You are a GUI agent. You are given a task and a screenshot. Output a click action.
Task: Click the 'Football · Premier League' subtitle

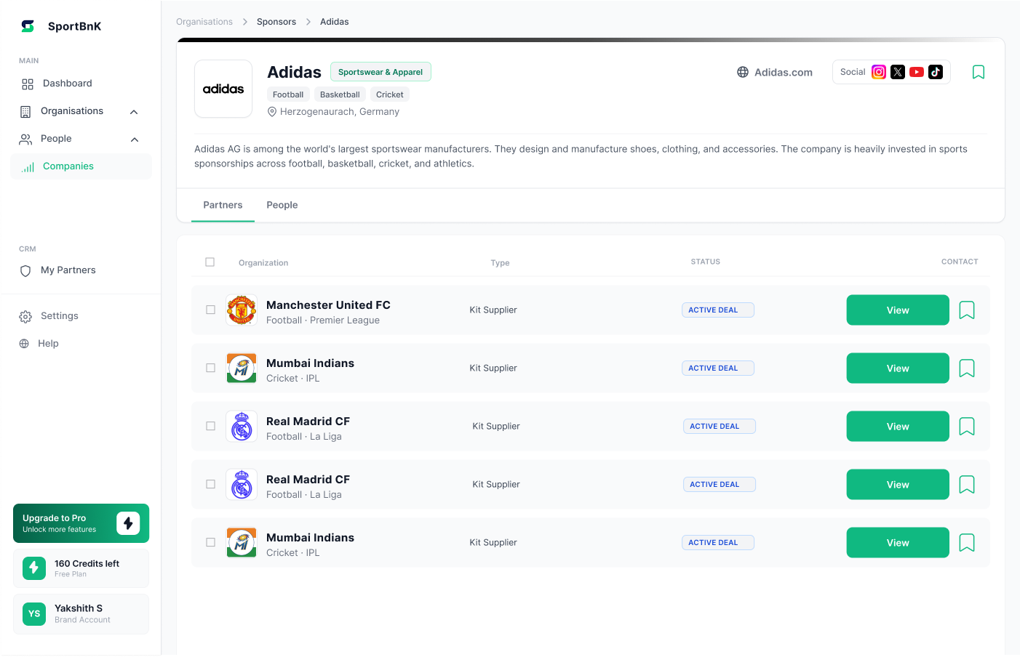(323, 321)
